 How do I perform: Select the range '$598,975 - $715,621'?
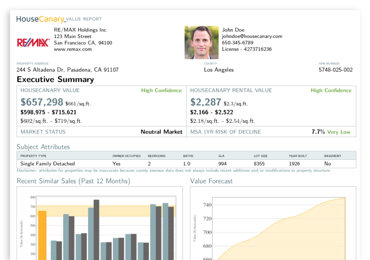point(48,112)
